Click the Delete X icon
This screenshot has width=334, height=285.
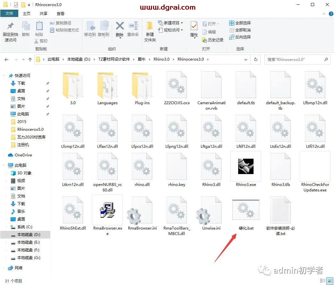(x=120, y=26)
